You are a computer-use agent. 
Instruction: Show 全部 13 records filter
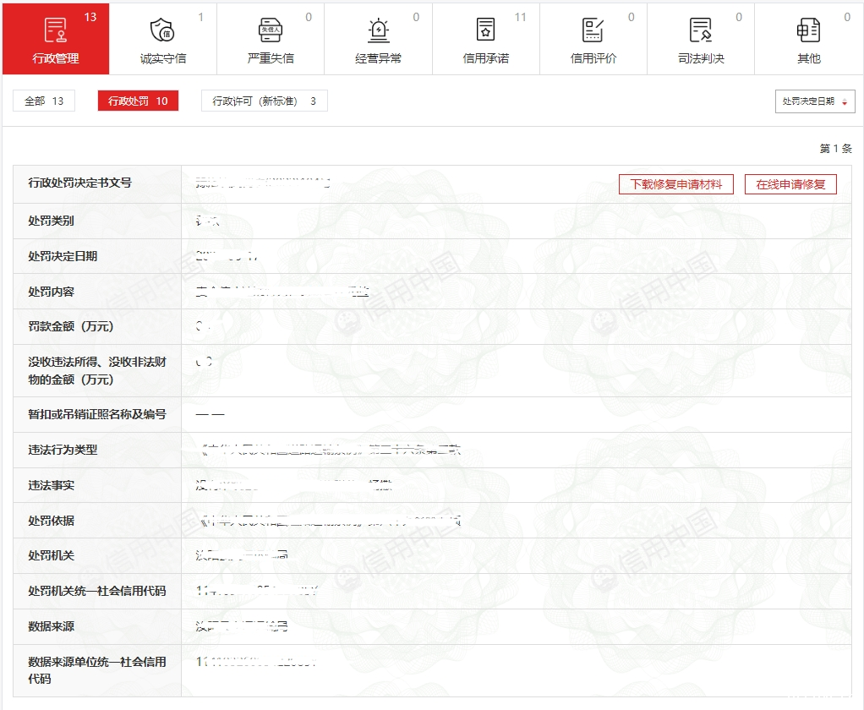click(x=44, y=101)
